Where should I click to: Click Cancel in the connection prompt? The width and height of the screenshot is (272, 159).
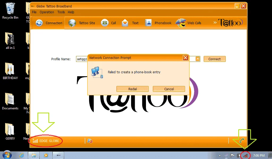(x=169, y=89)
